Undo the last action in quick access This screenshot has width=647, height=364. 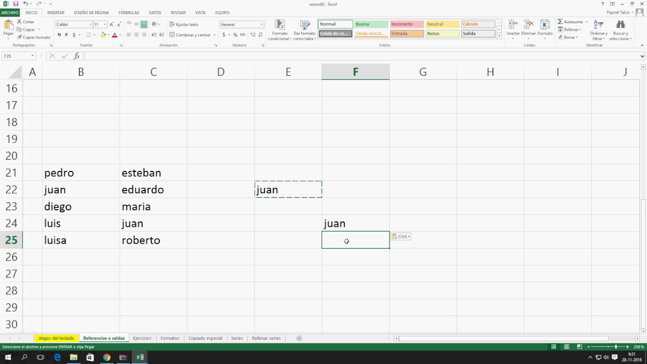tap(25, 4)
